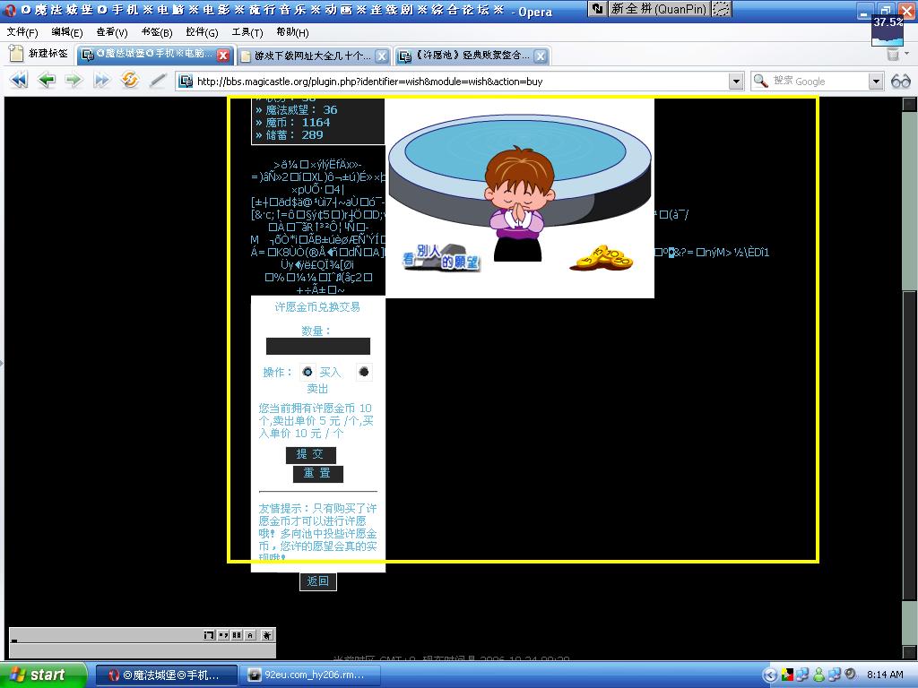
Task: Click the 许愿金币兑换交易 heading
Action: point(318,307)
